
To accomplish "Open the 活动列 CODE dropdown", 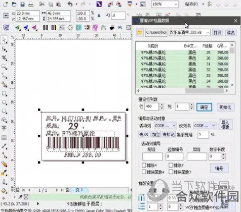I will point(174,126).
